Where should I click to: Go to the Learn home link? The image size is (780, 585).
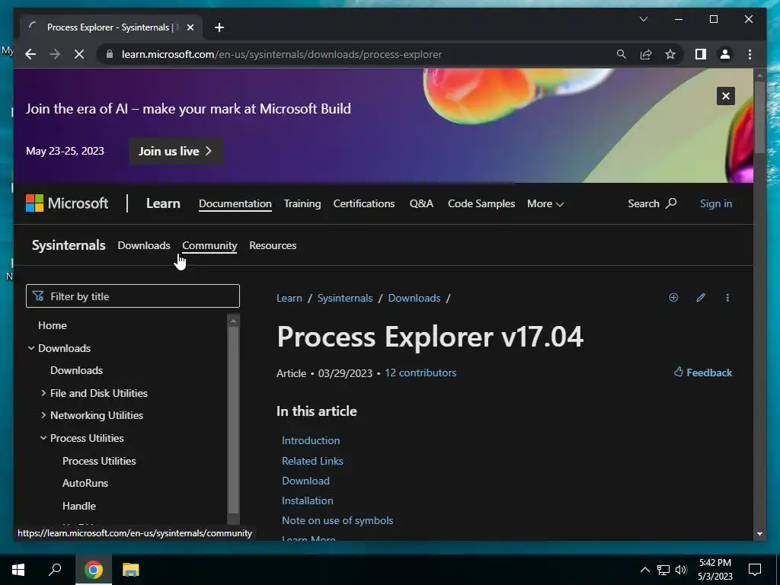click(x=163, y=203)
